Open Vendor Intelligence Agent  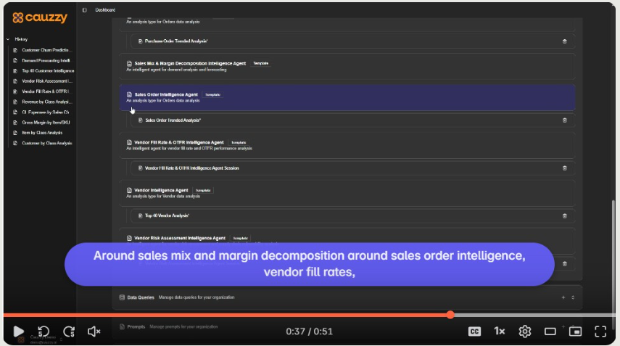tap(347, 193)
